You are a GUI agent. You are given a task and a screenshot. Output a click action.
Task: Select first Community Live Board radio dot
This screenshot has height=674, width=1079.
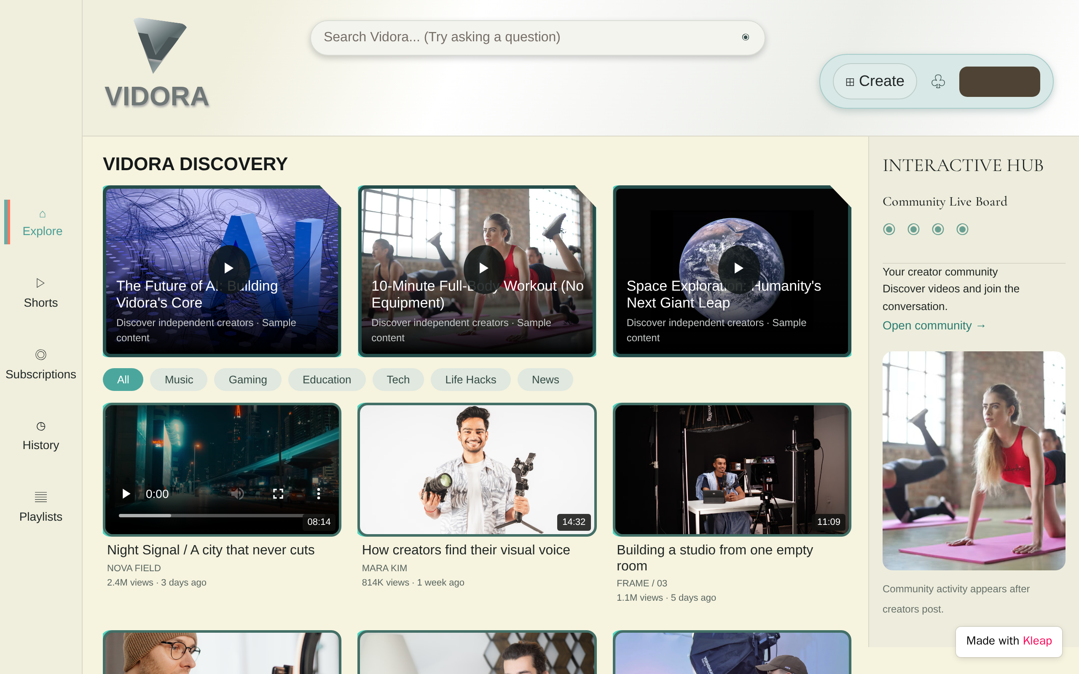point(889,229)
